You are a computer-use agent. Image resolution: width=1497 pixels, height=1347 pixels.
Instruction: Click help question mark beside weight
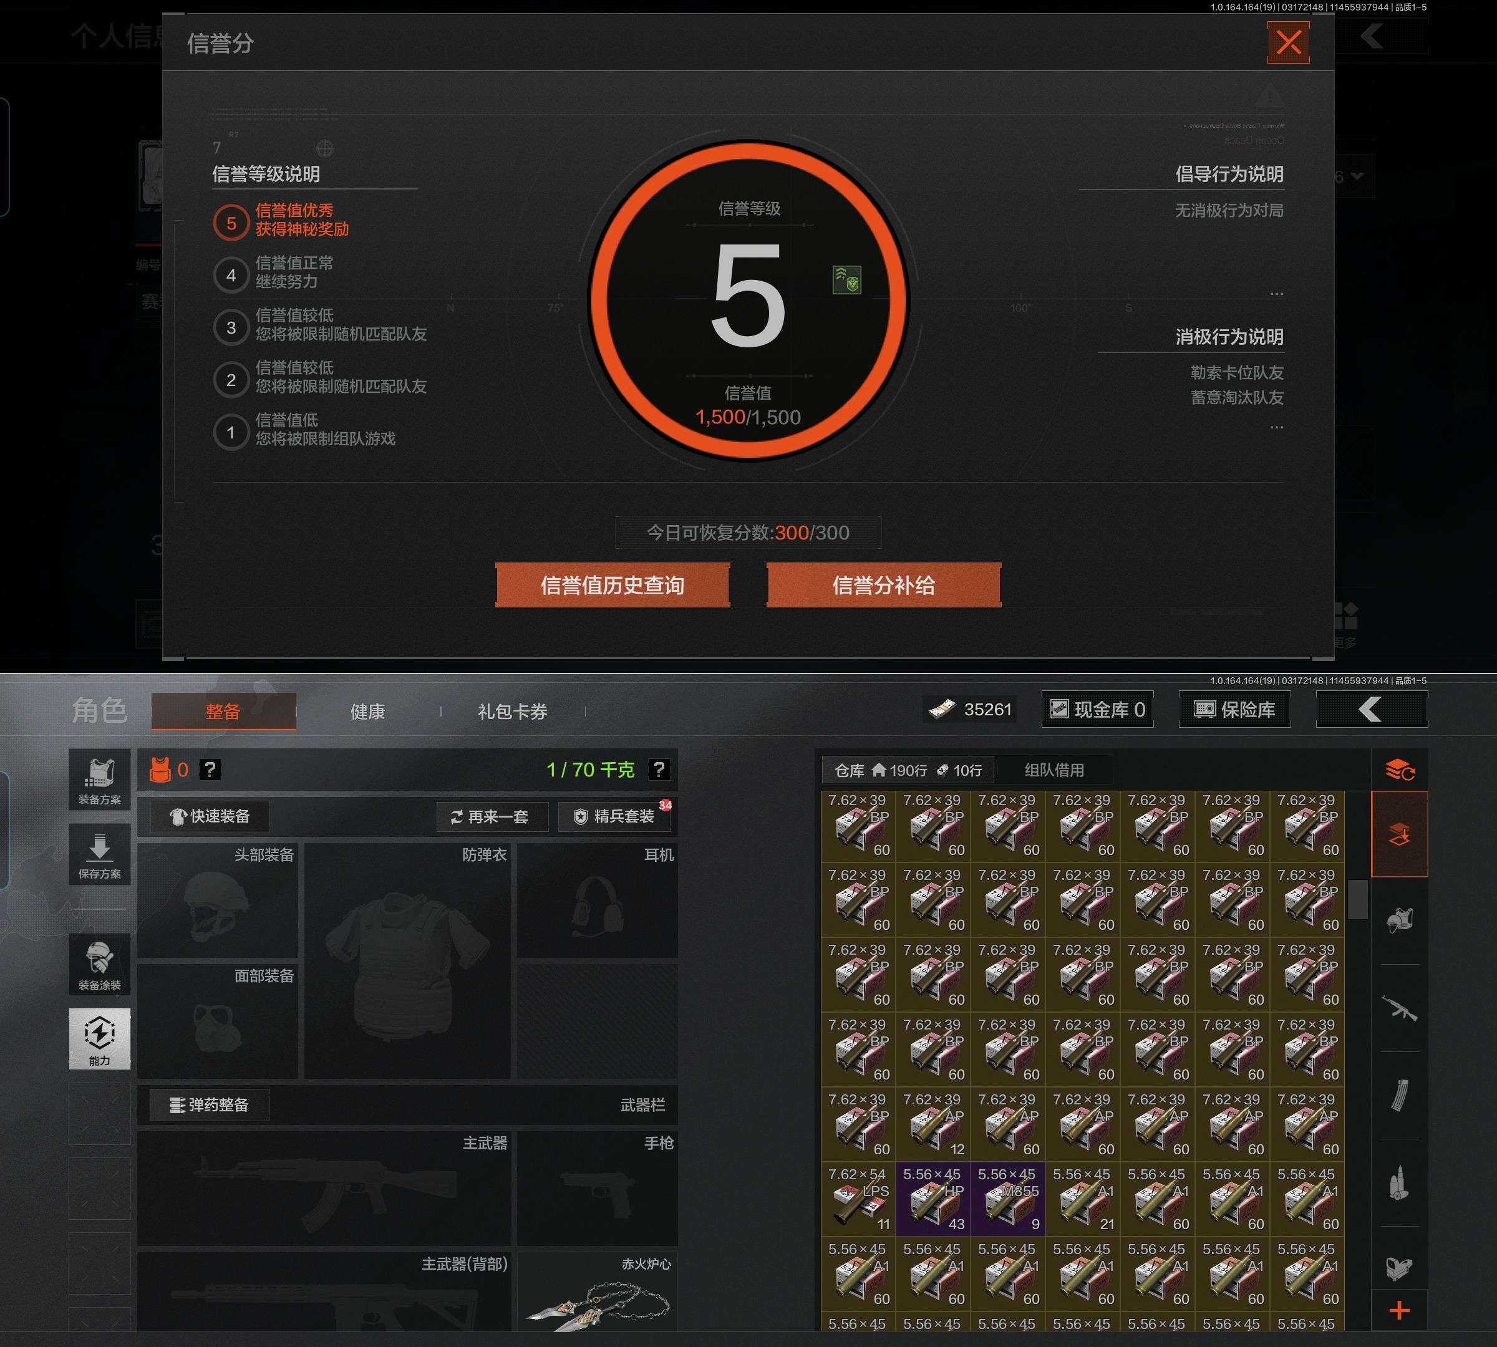coord(658,770)
